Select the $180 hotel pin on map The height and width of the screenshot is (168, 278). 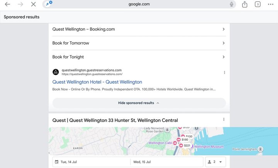coord(182,140)
